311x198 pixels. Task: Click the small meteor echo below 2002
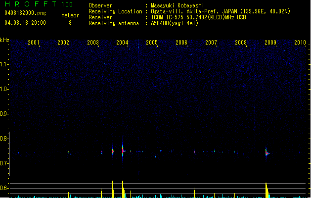pyautogui.click(x=69, y=152)
